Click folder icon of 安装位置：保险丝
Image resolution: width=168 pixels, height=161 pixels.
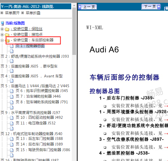click(7, 29)
